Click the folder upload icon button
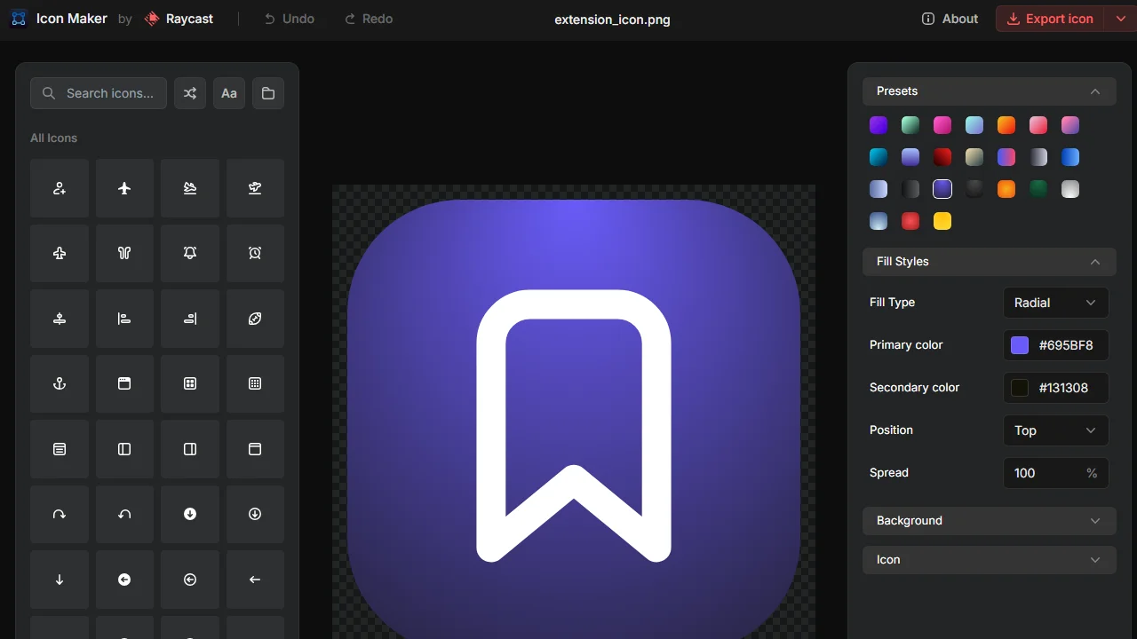Image resolution: width=1137 pixels, height=639 pixels. click(267, 92)
